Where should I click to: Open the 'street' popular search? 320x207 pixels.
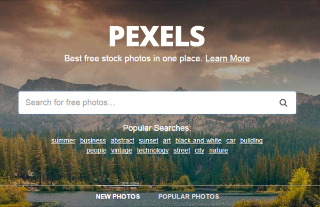182,150
